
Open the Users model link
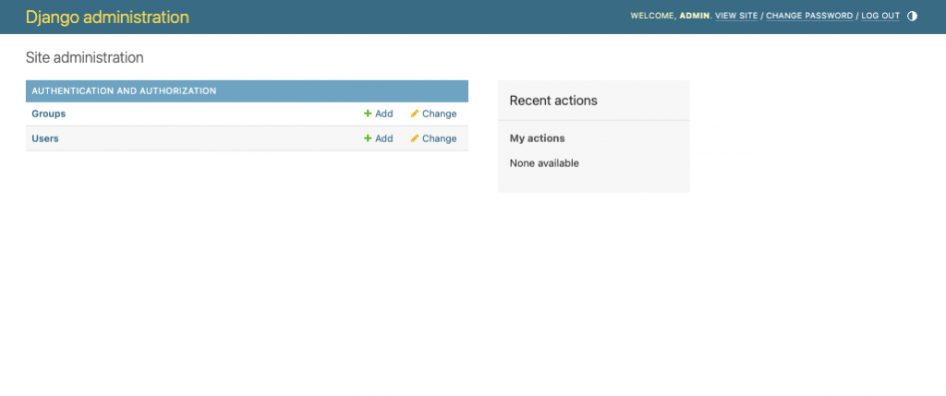point(45,138)
